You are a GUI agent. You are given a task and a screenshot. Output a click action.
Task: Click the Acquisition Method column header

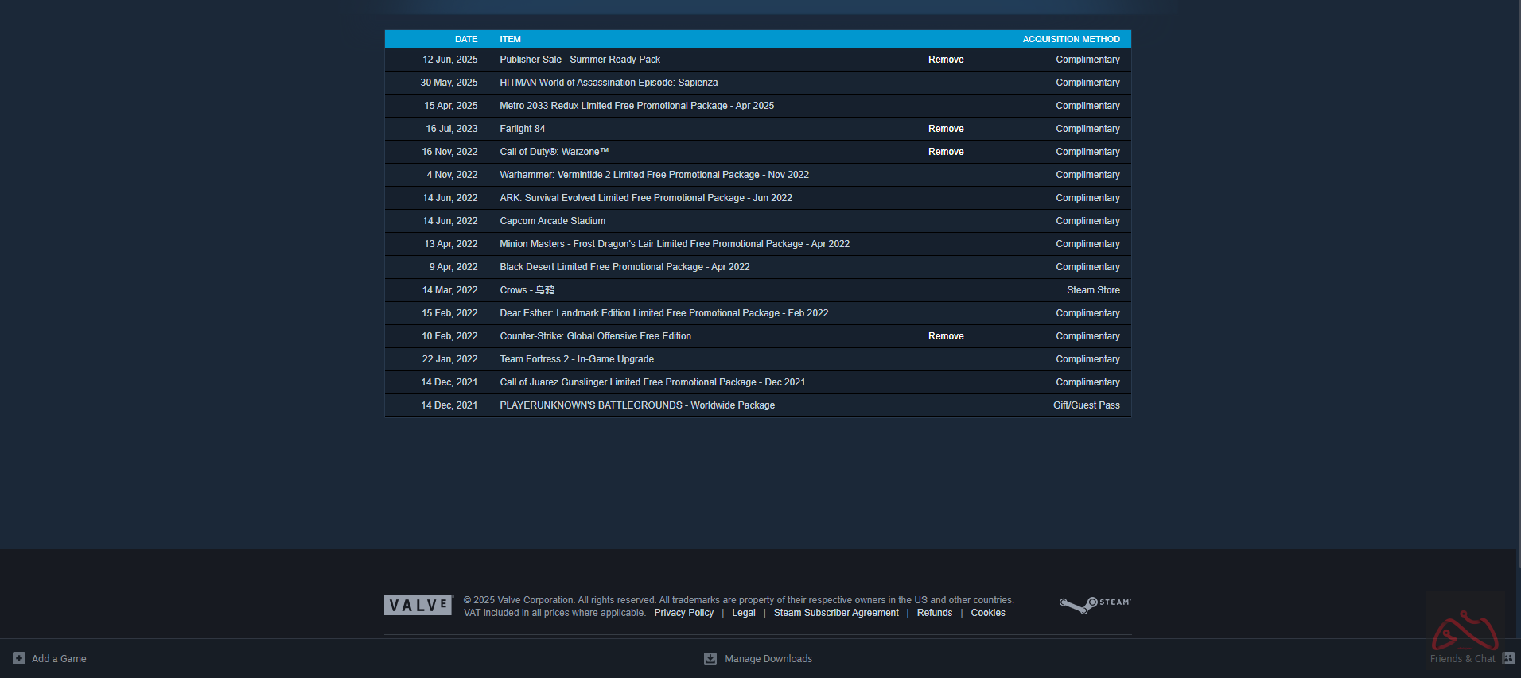[x=1071, y=39]
